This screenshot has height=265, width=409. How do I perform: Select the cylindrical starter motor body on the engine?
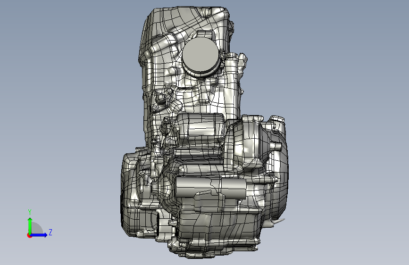(x=211, y=187)
